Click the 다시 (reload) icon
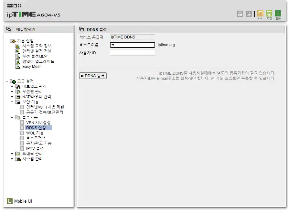This screenshot has height=214, width=298. tap(260, 13)
